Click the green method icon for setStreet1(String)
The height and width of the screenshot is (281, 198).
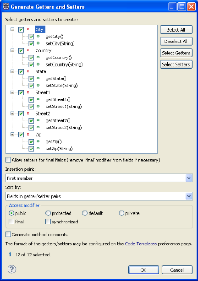point(38,106)
